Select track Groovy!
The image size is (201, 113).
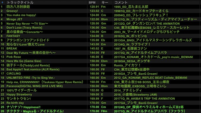click(12, 11)
